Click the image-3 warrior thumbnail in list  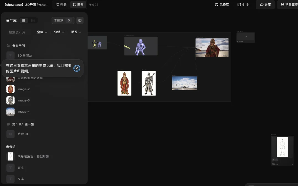[10, 100]
